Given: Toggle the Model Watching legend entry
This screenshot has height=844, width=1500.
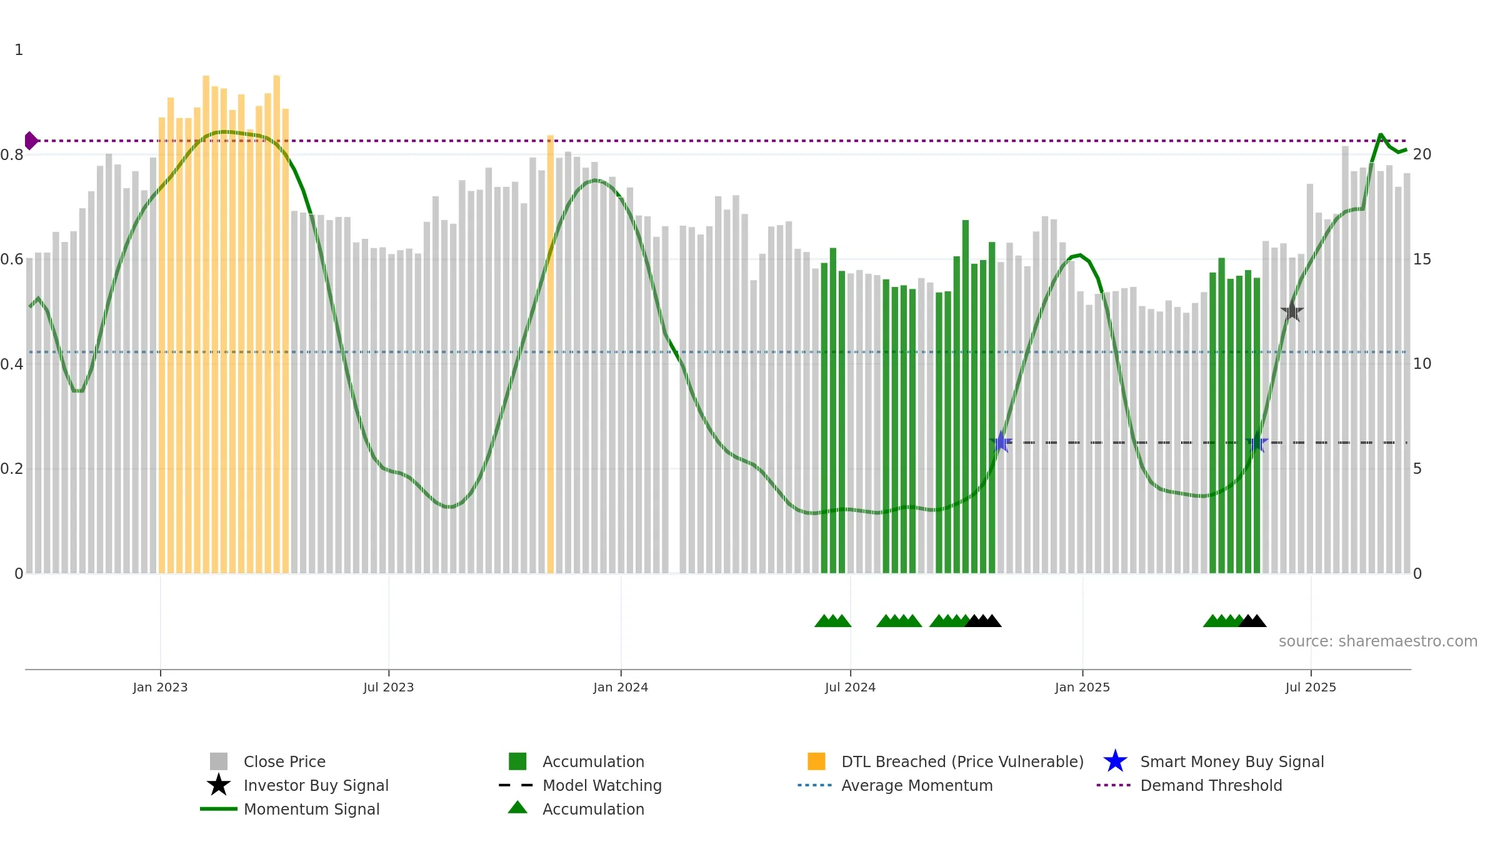Looking at the screenshot, I should click(580, 785).
